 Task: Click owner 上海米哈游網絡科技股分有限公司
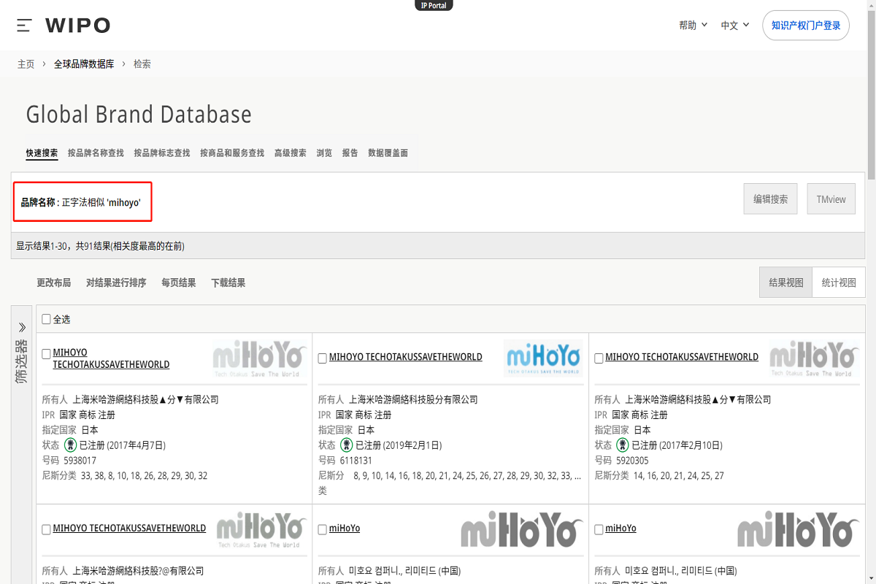pyautogui.click(x=413, y=399)
